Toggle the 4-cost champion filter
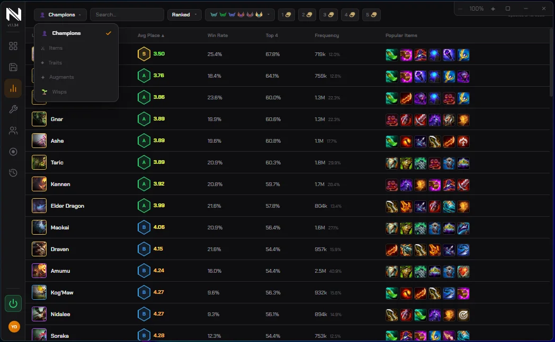Image resolution: width=555 pixels, height=342 pixels. (x=350, y=14)
